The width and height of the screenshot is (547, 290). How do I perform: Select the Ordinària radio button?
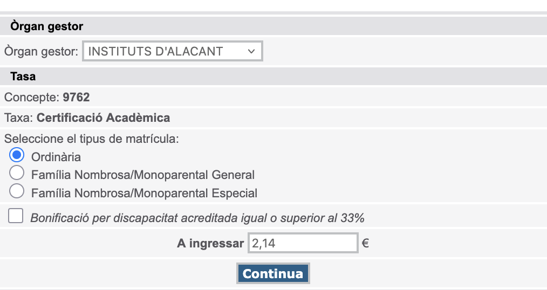point(17,156)
